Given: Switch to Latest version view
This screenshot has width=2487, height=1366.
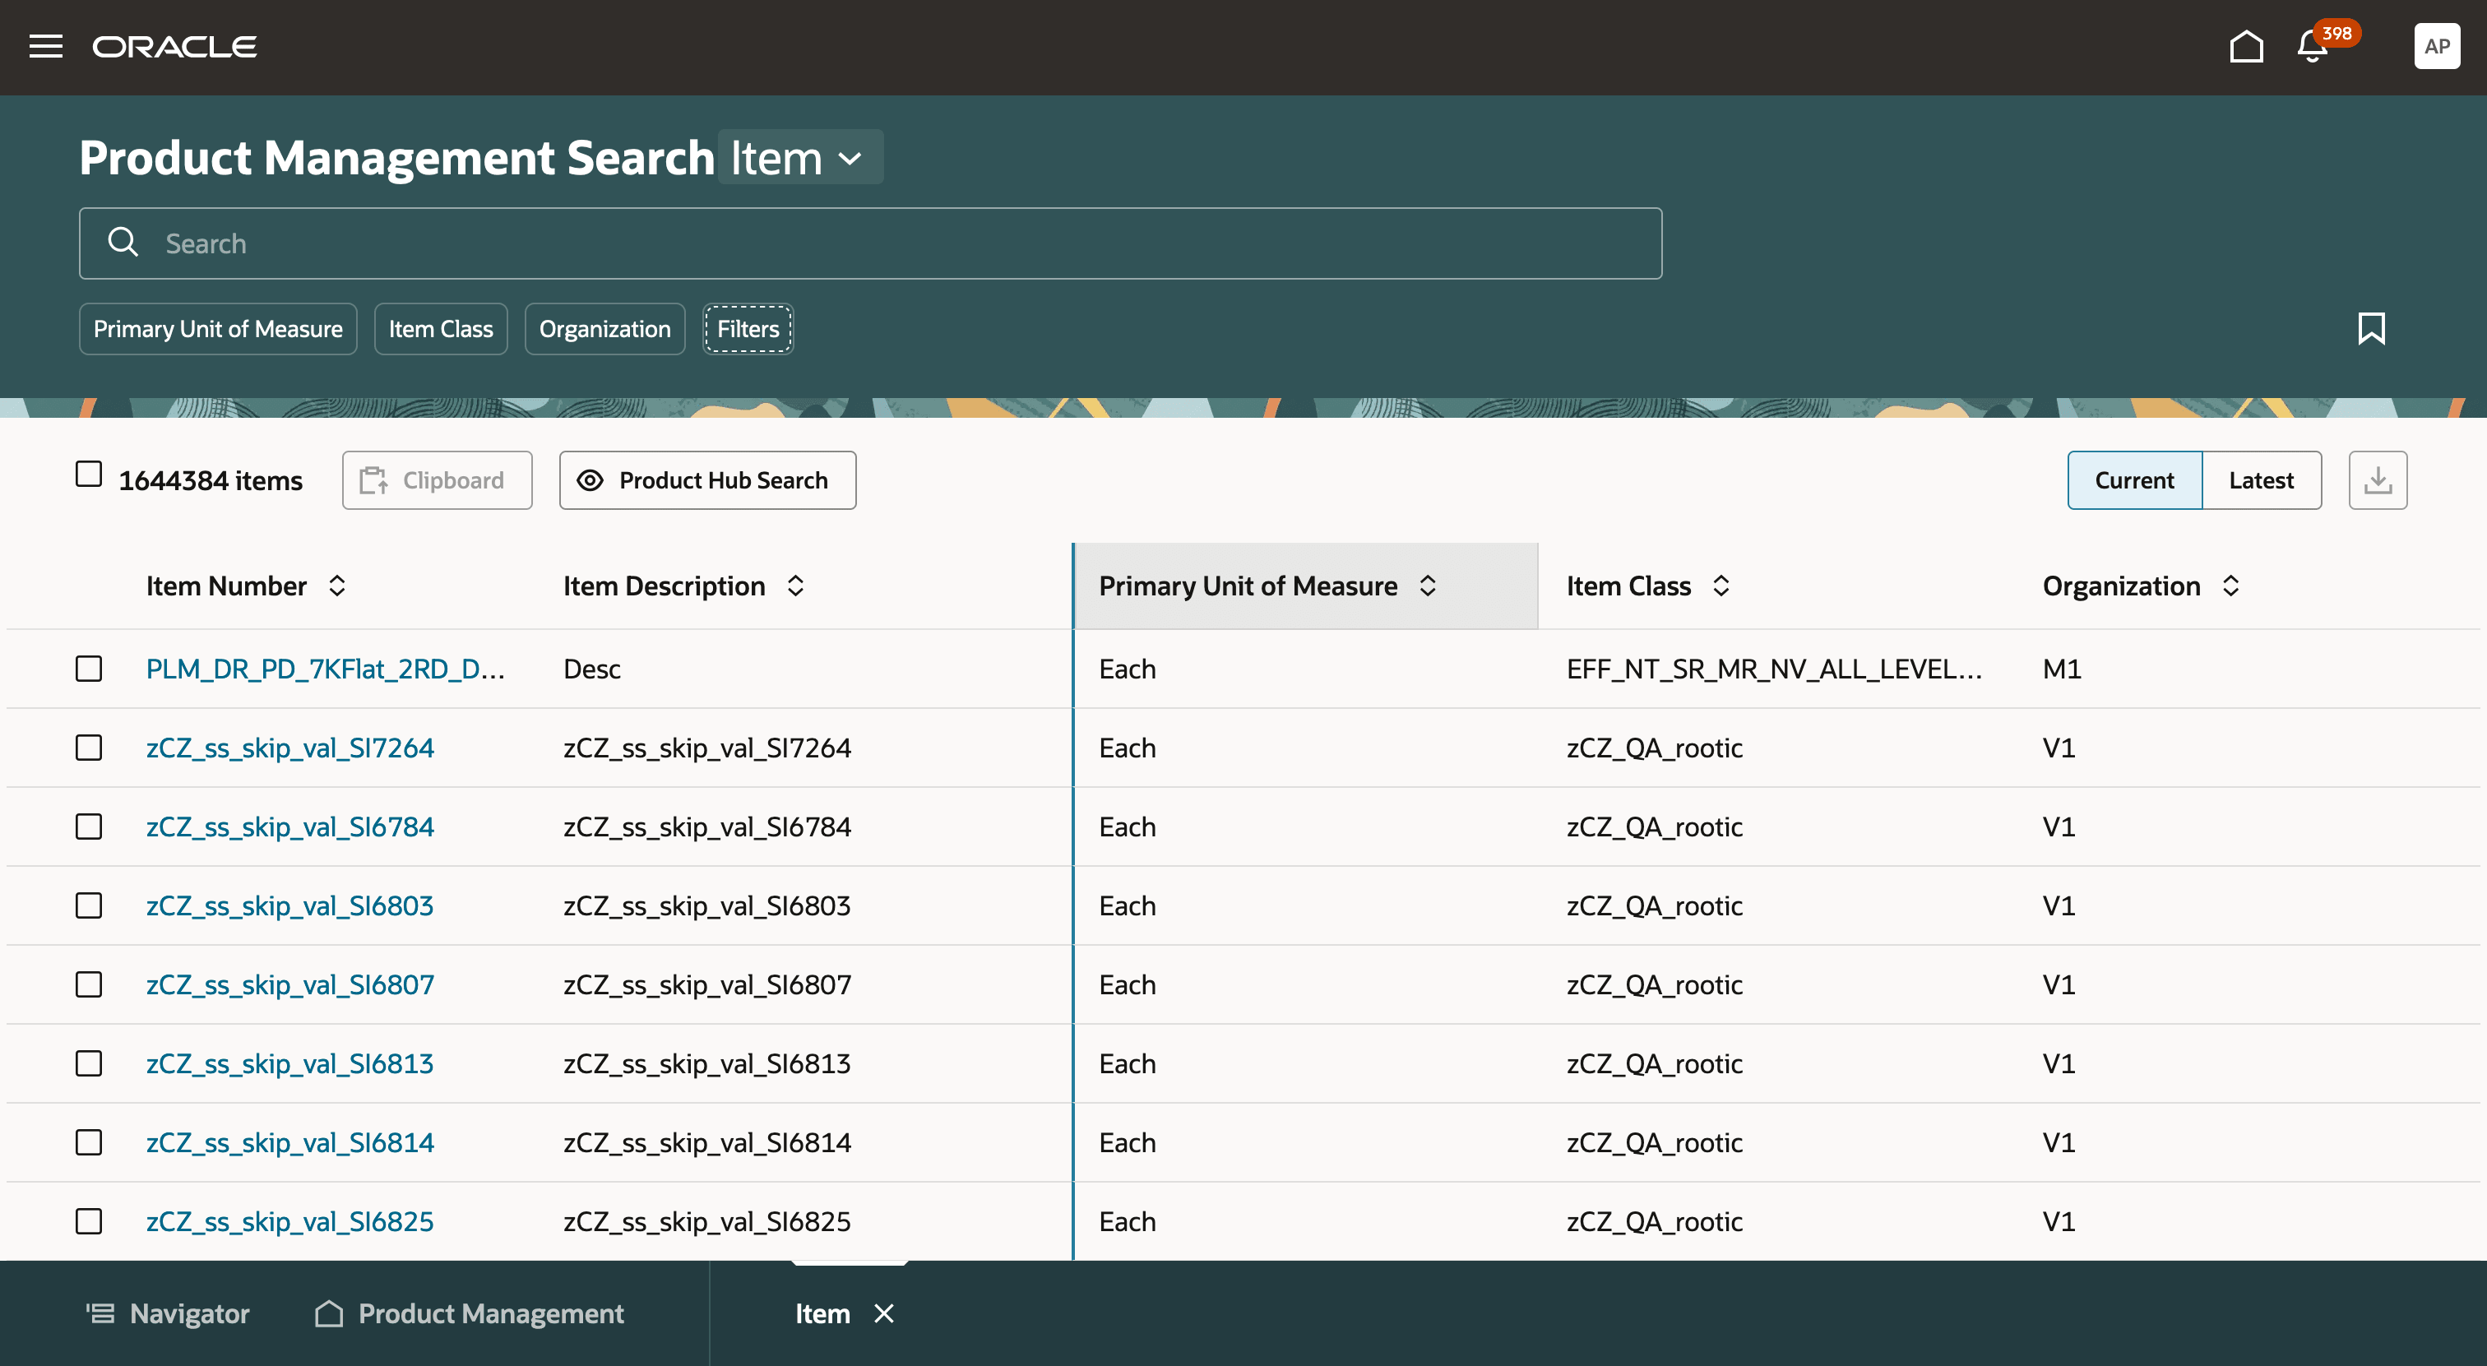Looking at the screenshot, I should [x=2261, y=479].
